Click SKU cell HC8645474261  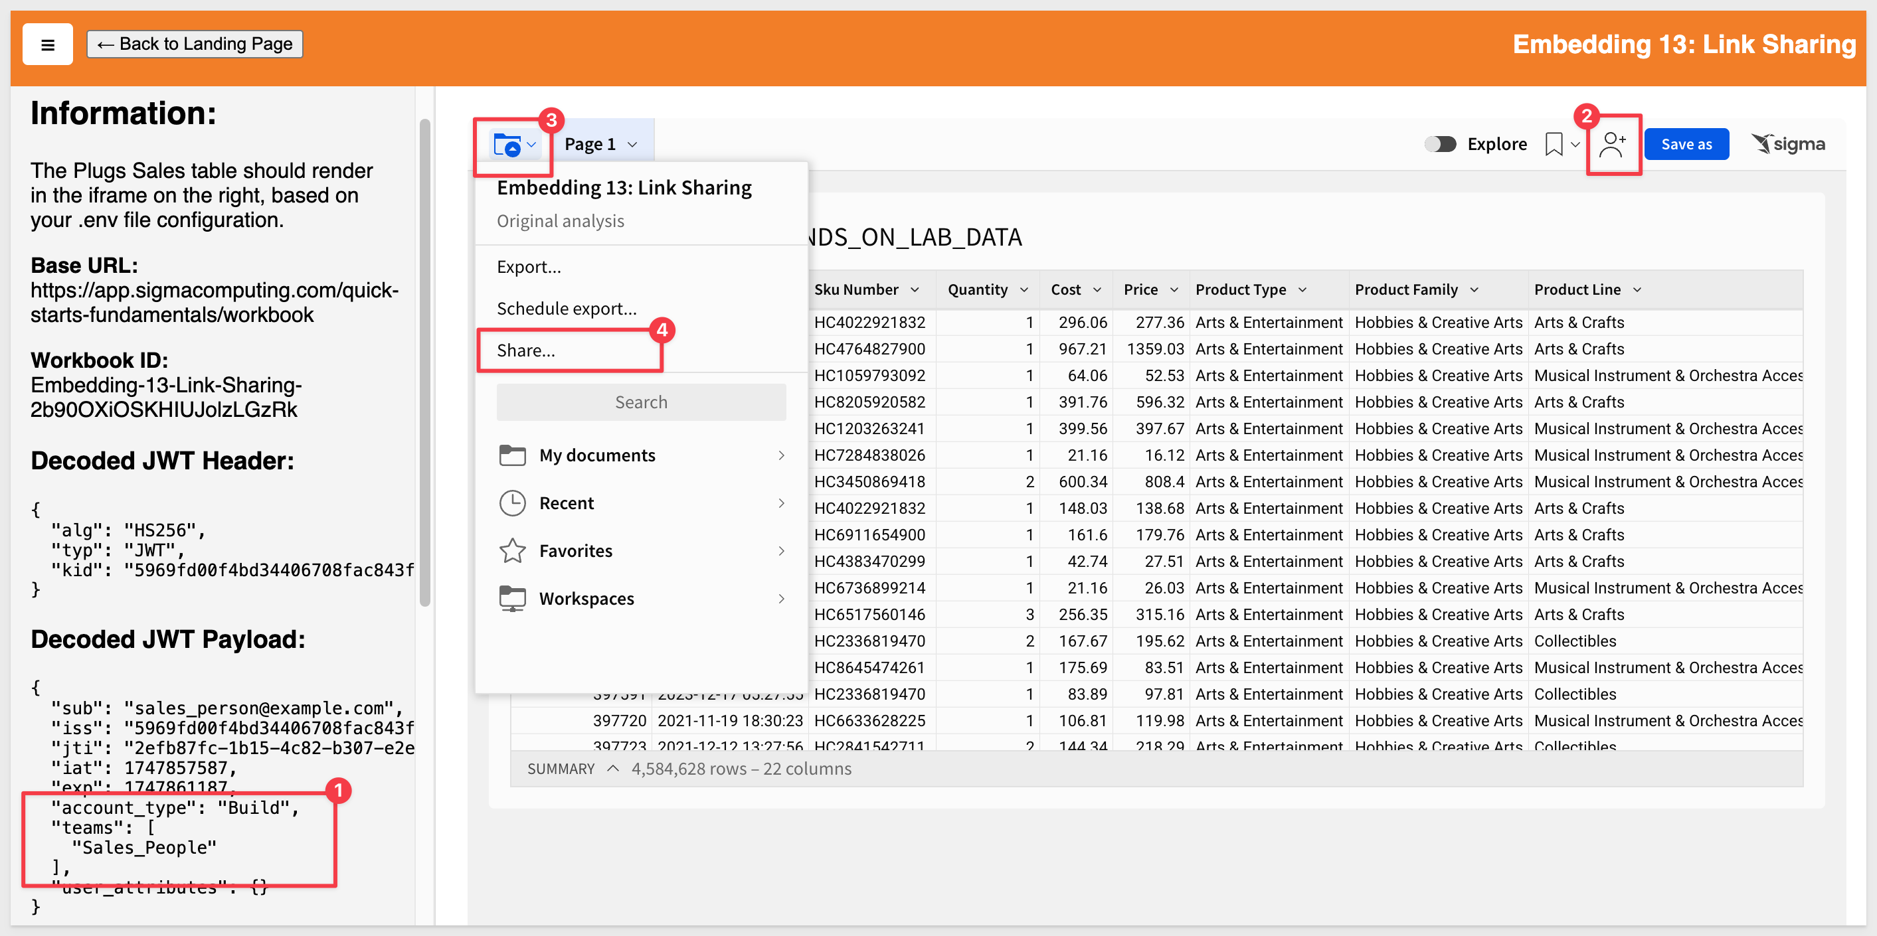point(872,667)
